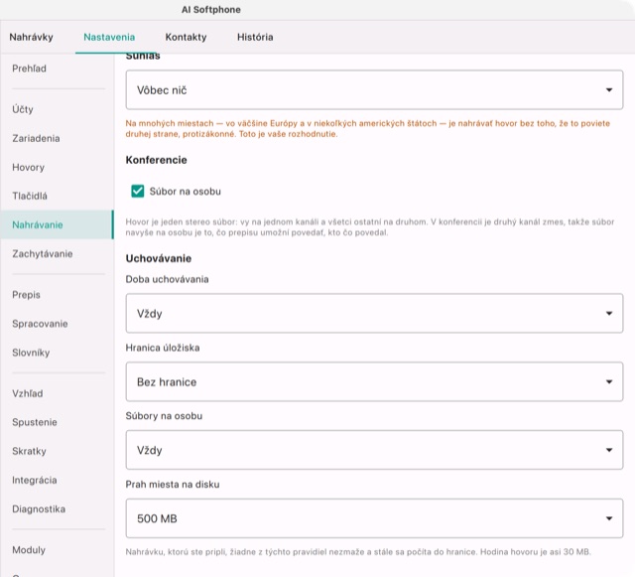The height and width of the screenshot is (577, 635).
Task: Click the Uchovávanie section heading
Action: [159, 258]
